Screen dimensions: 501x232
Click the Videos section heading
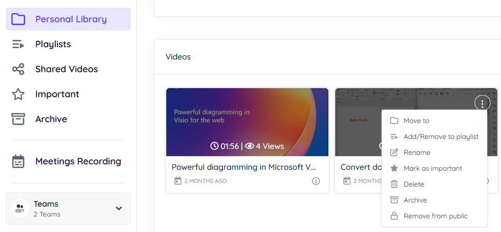pos(178,57)
